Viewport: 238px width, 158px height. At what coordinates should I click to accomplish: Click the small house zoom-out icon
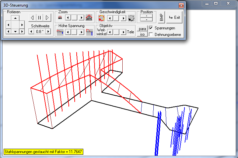tap(60, 18)
